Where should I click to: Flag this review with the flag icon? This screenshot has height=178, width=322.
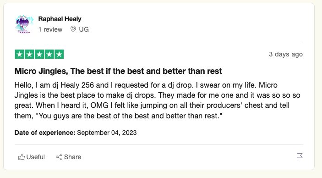pyautogui.click(x=300, y=157)
